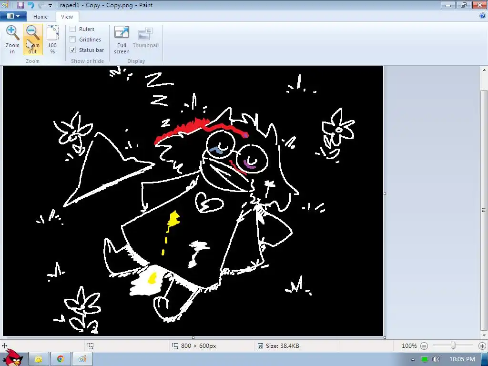488x366 pixels.
Task: Click the Show desktop strip beside the clock
Action: 484,359
